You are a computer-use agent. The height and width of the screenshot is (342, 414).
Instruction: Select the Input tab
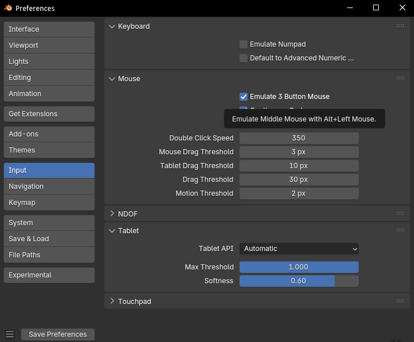tap(49, 170)
